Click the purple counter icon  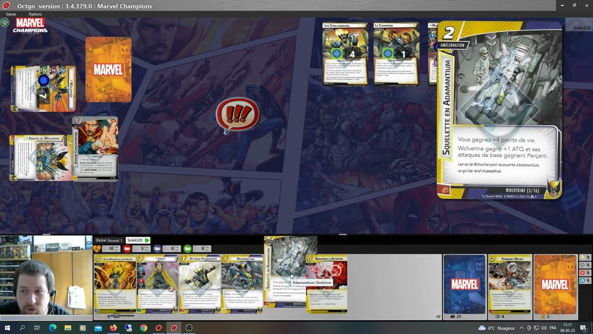pos(157,249)
